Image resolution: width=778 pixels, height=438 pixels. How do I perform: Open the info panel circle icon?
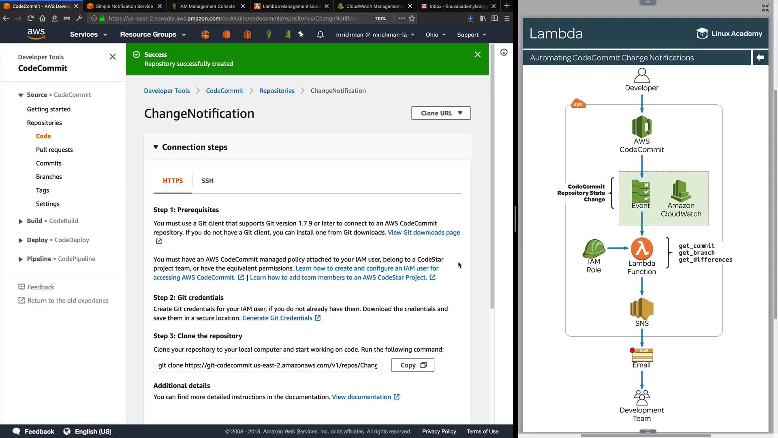pyautogui.click(x=504, y=52)
